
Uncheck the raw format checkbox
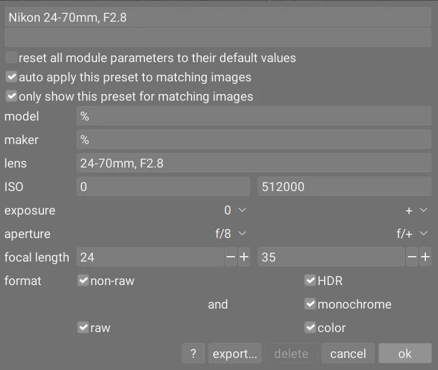click(x=83, y=327)
